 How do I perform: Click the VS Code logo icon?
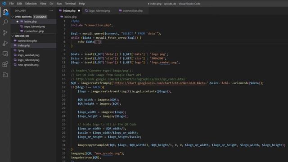(x=4, y=4)
